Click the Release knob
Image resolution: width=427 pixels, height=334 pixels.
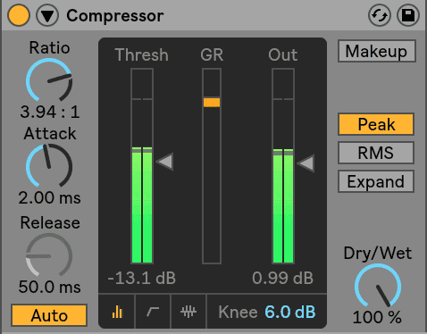tap(49, 255)
